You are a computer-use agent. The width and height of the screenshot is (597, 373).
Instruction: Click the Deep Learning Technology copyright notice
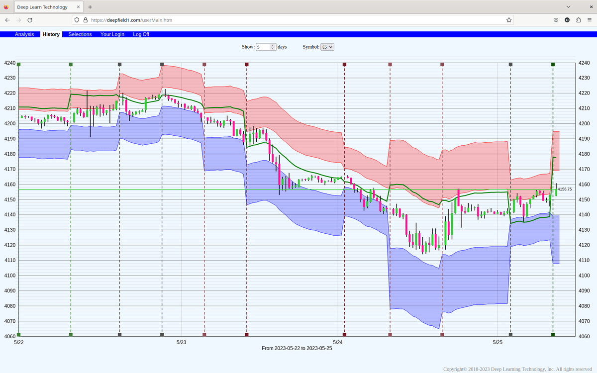(x=517, y=369)
